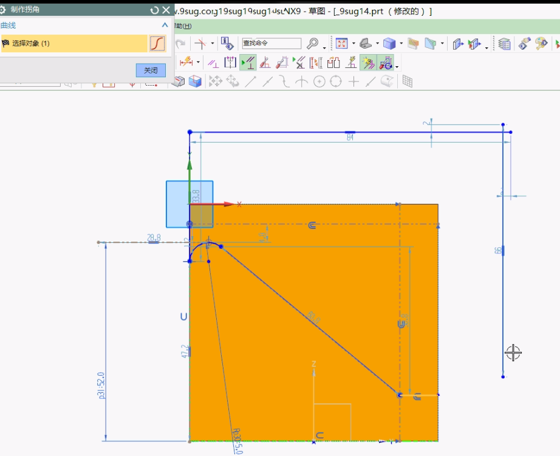Select the 60.8 diagonal dimension text
560x456 pixels.
pyautogui.click(x=313, y=318)
